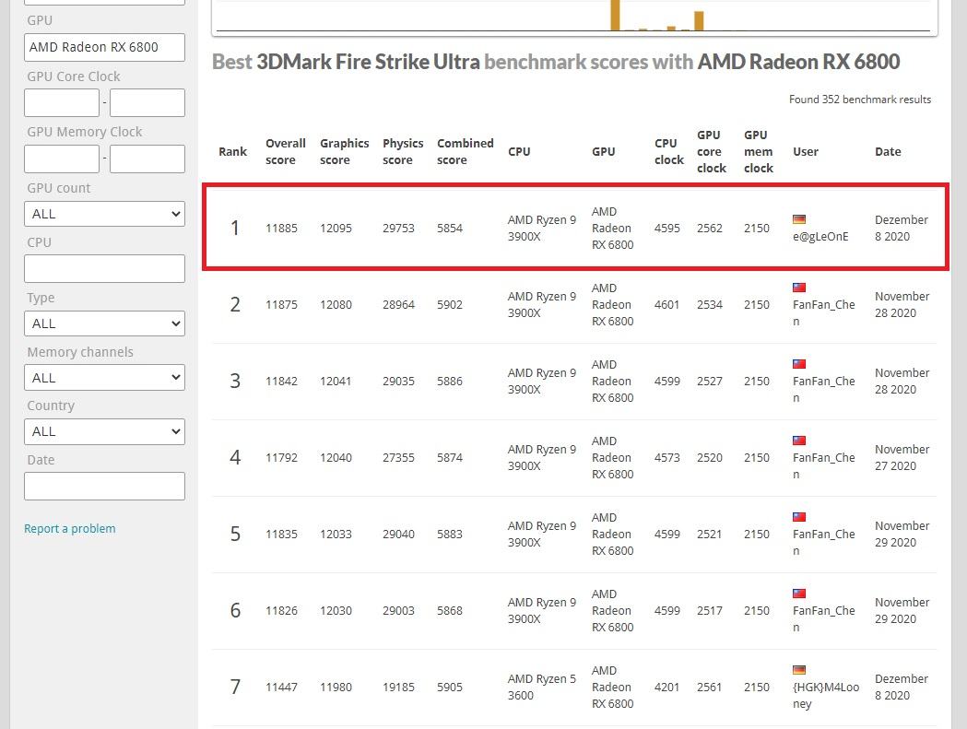967x729 pixels.
Task: Sort by Graphics score column header
Action: coord(344,151)
